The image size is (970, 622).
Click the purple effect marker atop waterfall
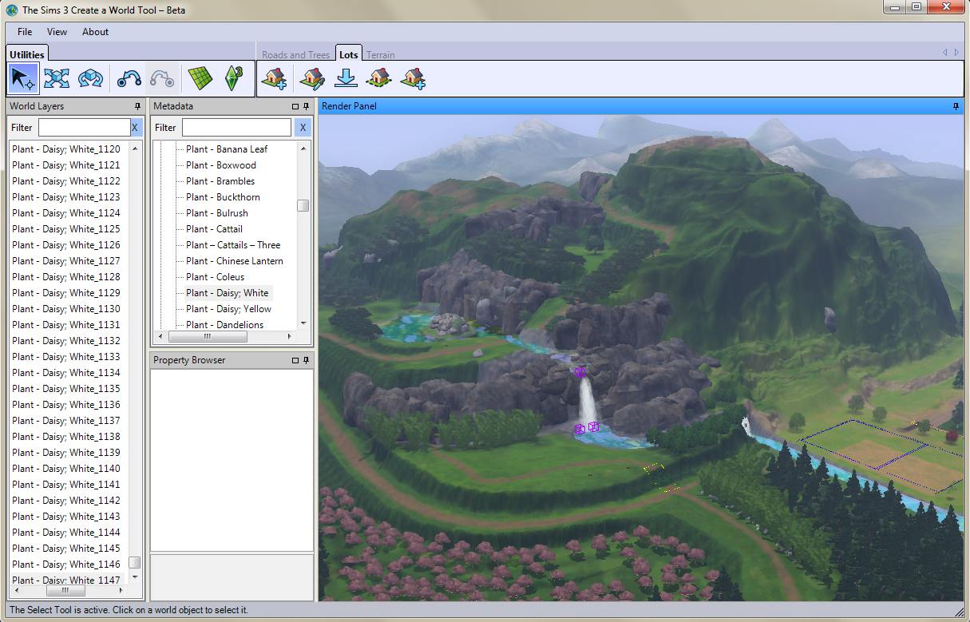[x=580, y=372]
